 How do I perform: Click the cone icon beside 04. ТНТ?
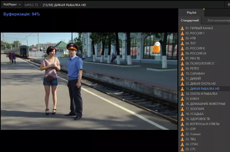(x=182, y=43)
